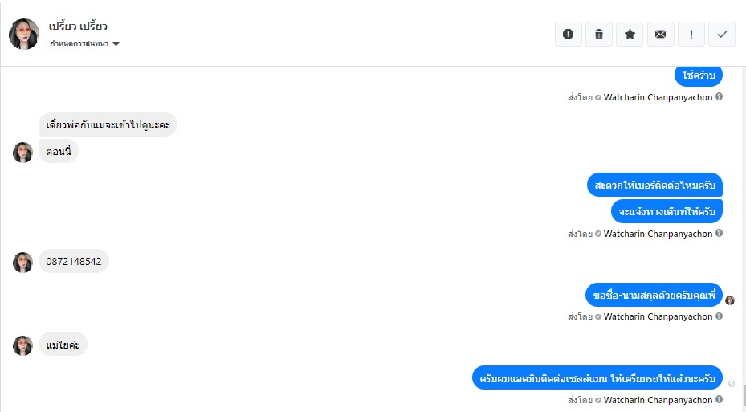Click the 'สะดวกให้เบอร์ติดต่อไหมครับ' message bubble
Screen dimensions: 746x412
click(x=654, y=185)
